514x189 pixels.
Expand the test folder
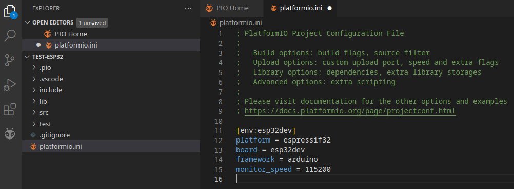(34, 124)
